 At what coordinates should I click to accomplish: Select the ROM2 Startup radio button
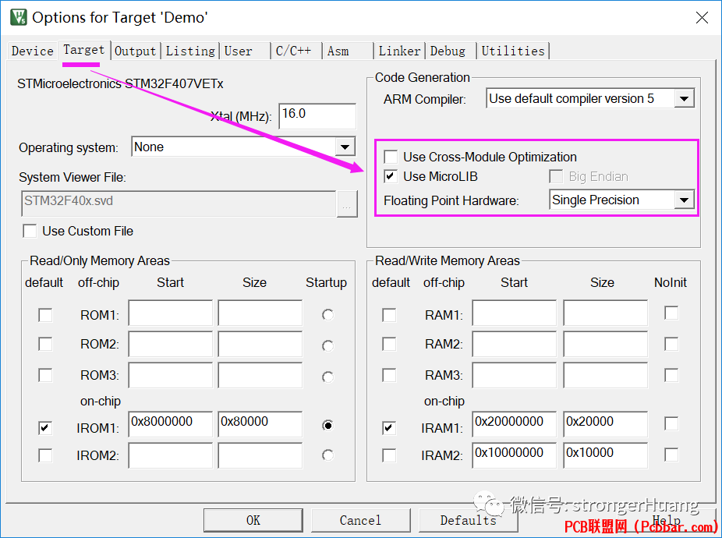pyautogui.click(x=327, y=345)
